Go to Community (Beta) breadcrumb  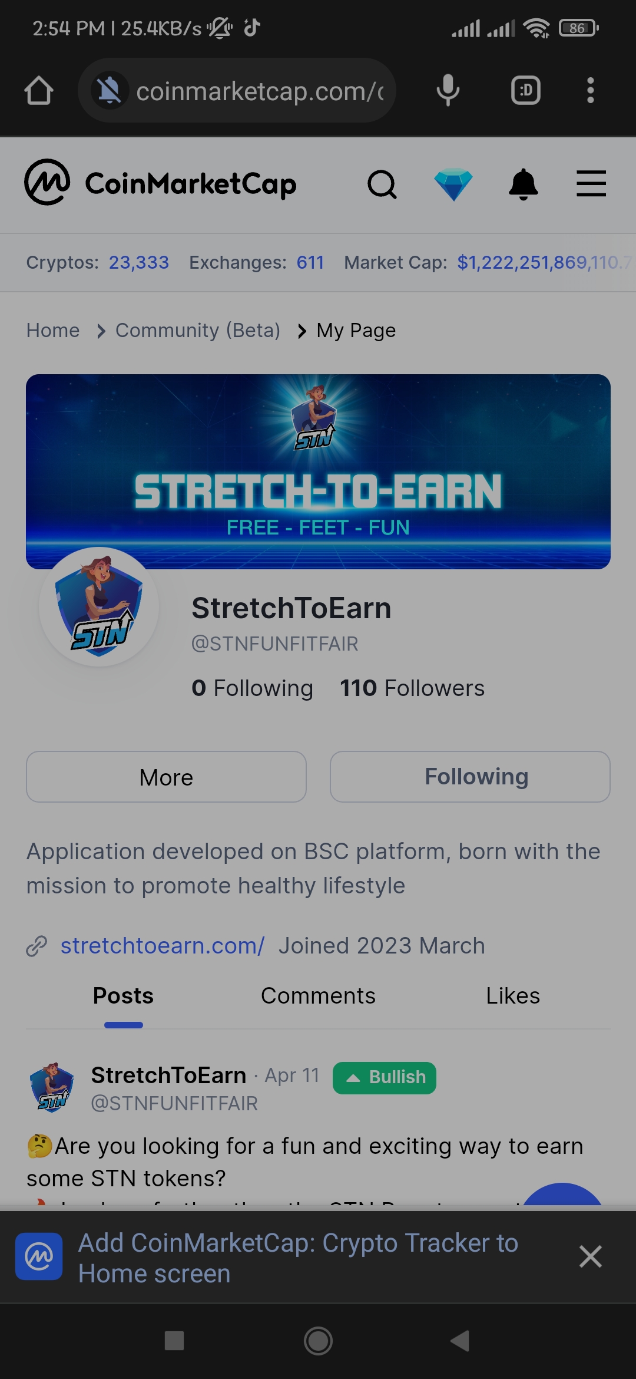(198, 331)
